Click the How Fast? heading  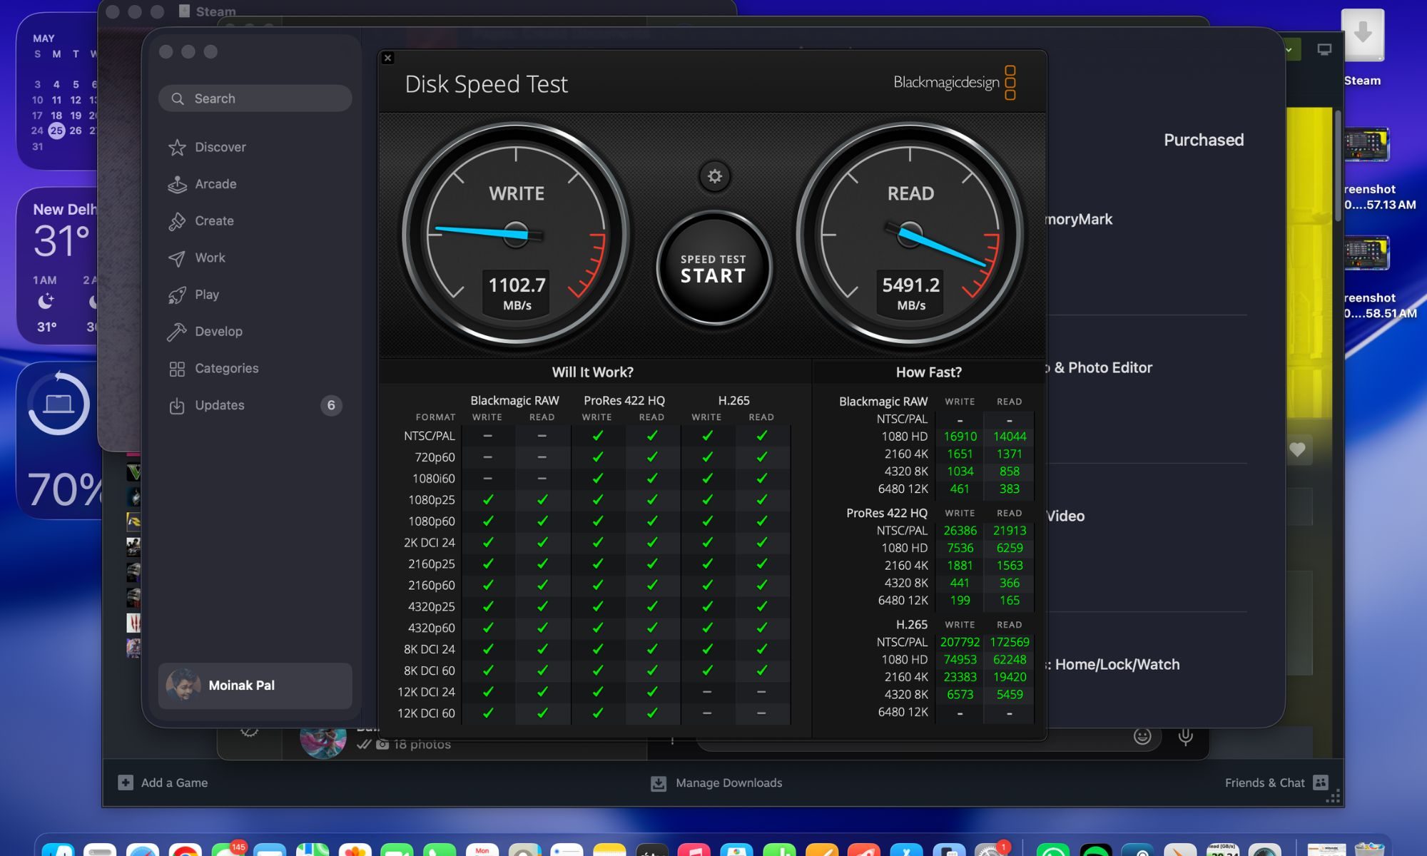pyautogui.click(x=928, y=372)
